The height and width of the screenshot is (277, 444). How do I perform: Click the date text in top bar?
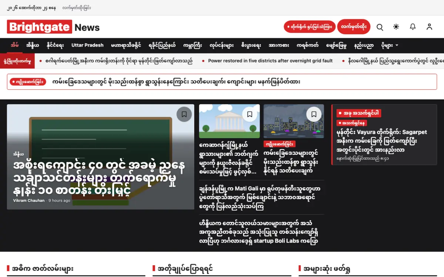pyautogui.click(x=31, y=7)
